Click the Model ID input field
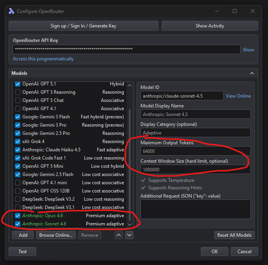268x265 pixels. tap(182, 96)
